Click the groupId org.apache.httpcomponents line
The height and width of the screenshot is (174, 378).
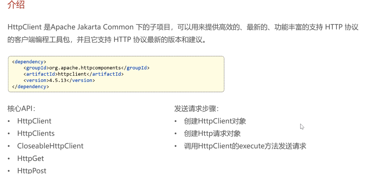click(x=87, y=68)
